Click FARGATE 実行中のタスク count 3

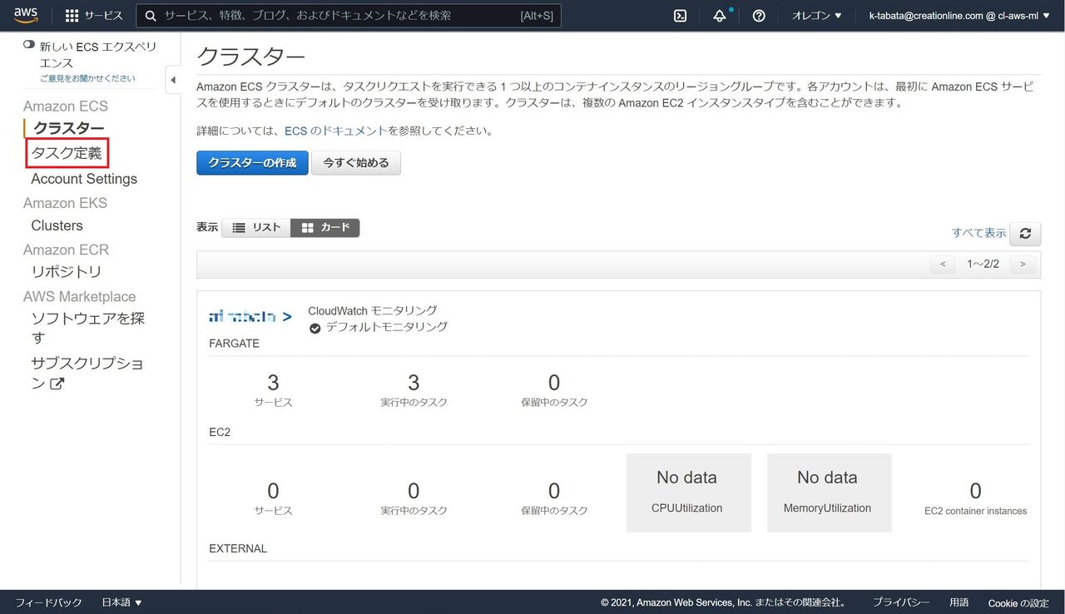(x=414, y=383)
